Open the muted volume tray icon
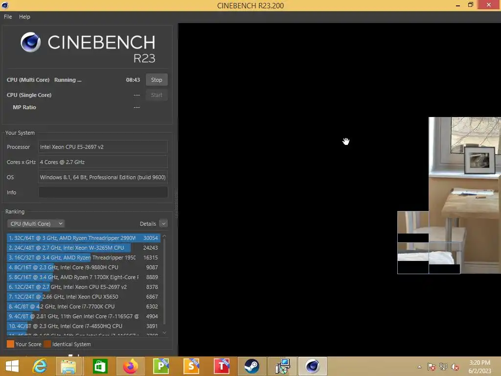 tap(455, 367)
